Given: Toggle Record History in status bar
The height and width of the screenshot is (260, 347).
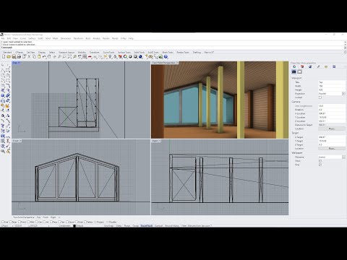Looking at the screenshot, I should tap(172, 226).
